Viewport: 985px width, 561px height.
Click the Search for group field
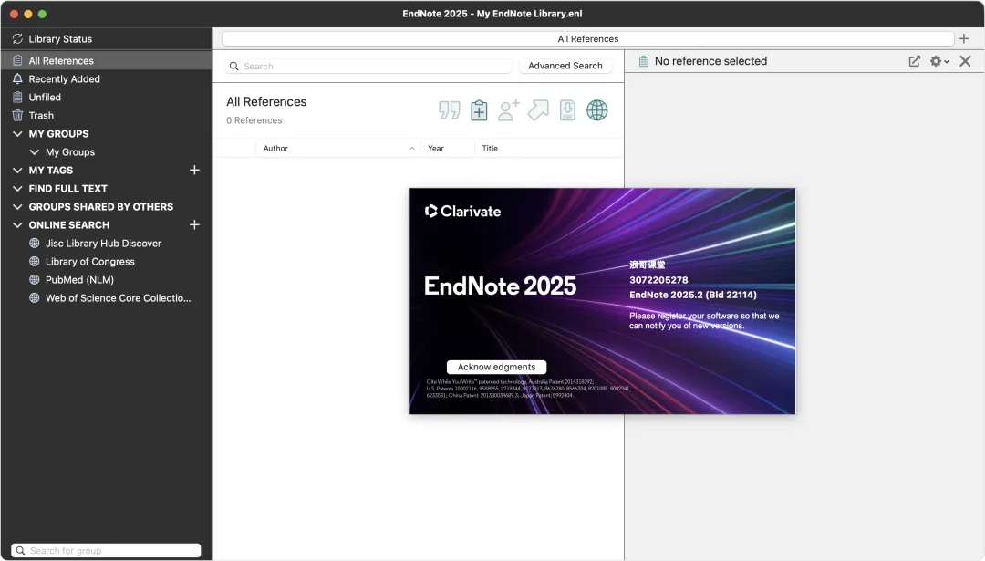[106, 550]
